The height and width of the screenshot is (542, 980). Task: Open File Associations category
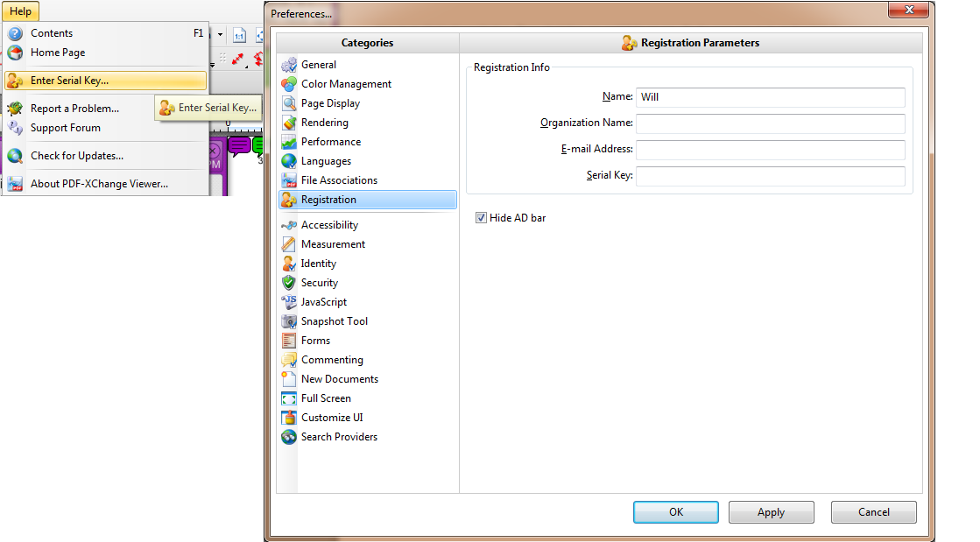coord(340,180)
